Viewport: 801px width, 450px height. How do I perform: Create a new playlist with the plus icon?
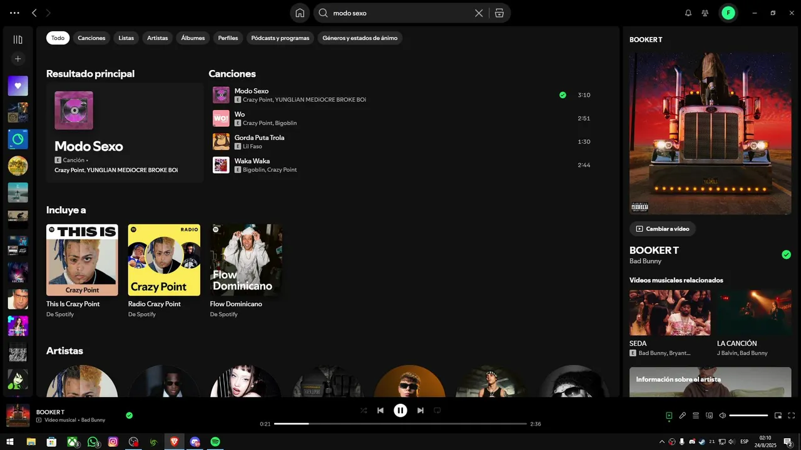click(x=18, y=59)
